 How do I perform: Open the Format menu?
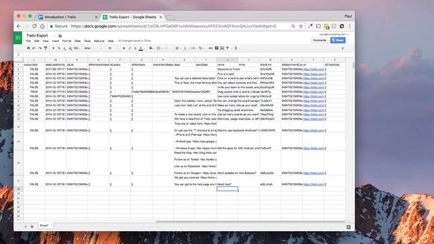tap(66, 41)
